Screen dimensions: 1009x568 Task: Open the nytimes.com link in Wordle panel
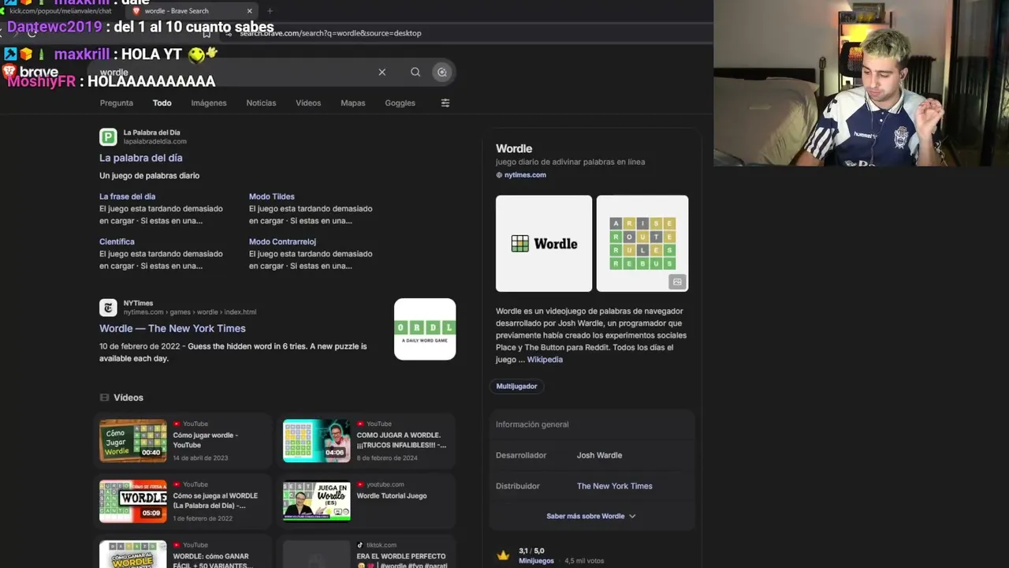pyautogui.click(x=525, y=175)
